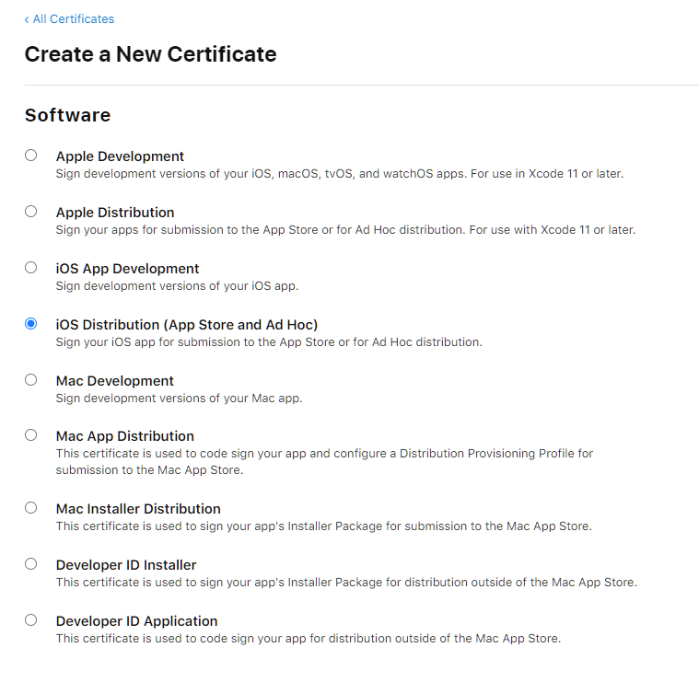Select the Mac Installer Distribution radio button
Screen dimensions: 699x682
(31, 508)
